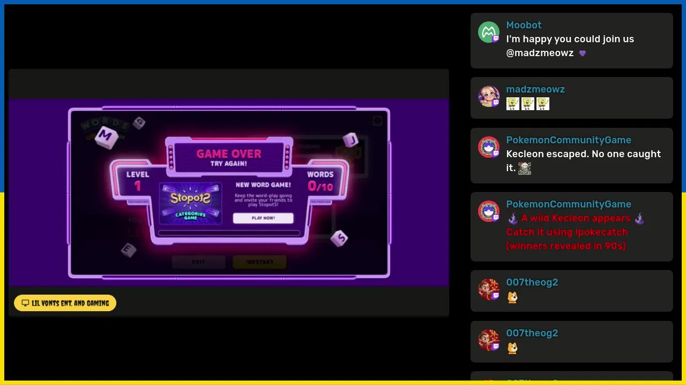
Task: Click the floating G letter cube
Action: (x=139, y=122)
